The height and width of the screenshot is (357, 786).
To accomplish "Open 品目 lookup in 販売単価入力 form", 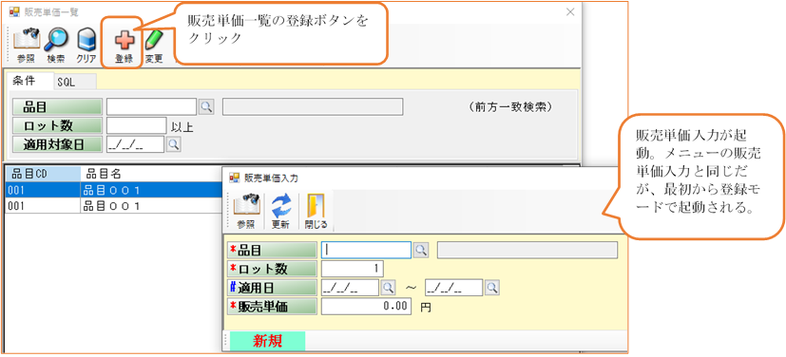I will coord(421,250).
